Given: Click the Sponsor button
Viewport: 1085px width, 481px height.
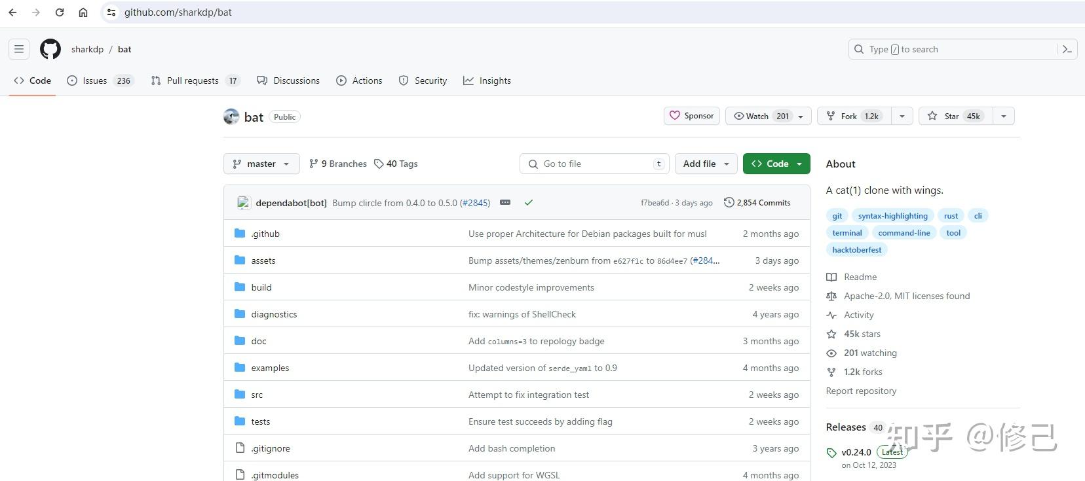Looking at the screenshot, I should 692,116.
